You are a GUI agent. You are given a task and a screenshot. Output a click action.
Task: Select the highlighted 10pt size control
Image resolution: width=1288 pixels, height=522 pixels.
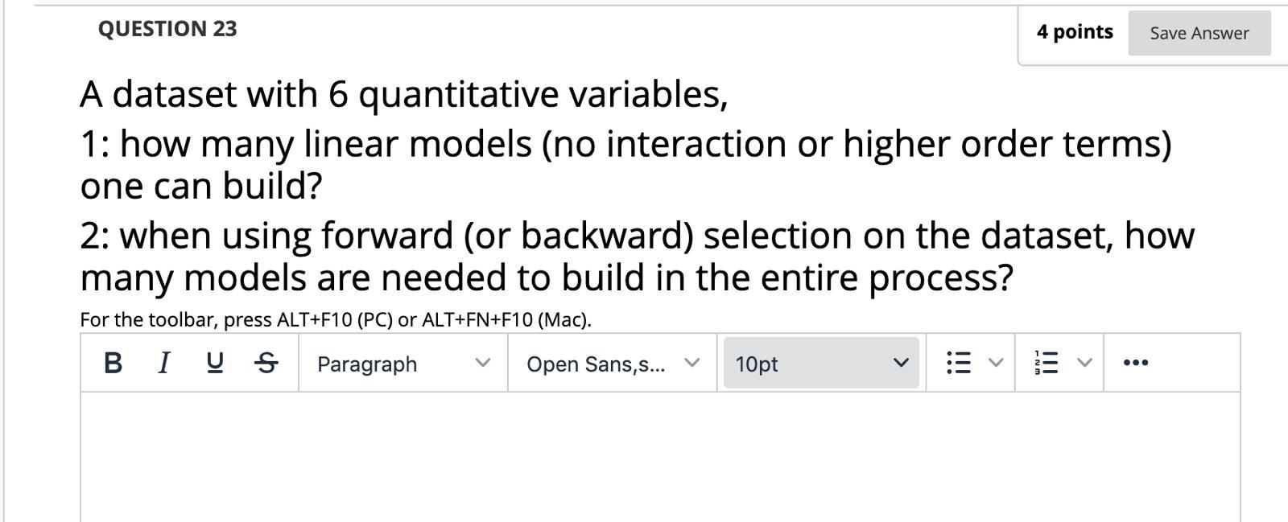pos(821,364)
